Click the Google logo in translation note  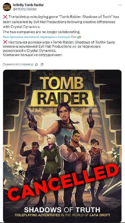tap(76, 37)
